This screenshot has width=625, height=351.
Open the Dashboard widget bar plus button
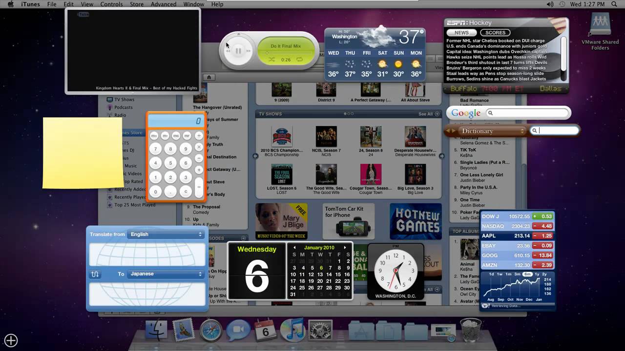pos(11,340)
